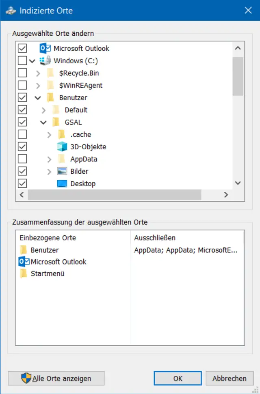Viewport: 260px width, 394px height.
Task: Select the GSAL label in tree
Action: (x=73, y=122)
